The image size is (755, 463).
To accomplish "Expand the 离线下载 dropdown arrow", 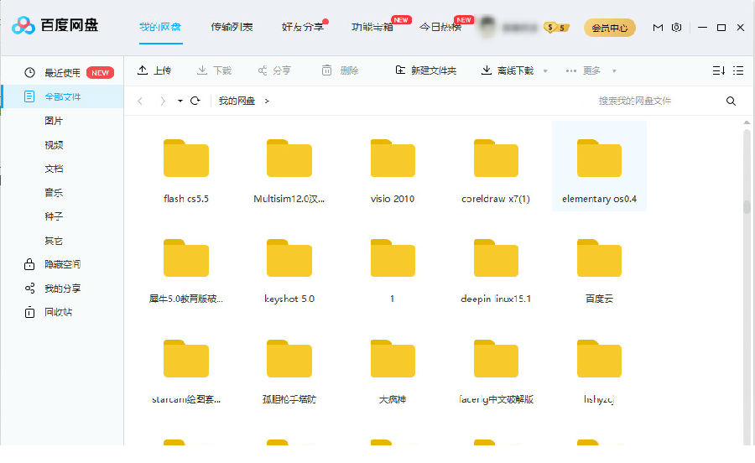I will coord(545,71).
